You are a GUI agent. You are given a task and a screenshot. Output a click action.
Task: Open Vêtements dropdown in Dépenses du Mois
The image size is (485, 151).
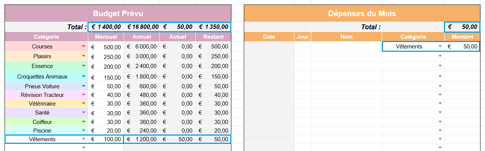pos(440,47)
